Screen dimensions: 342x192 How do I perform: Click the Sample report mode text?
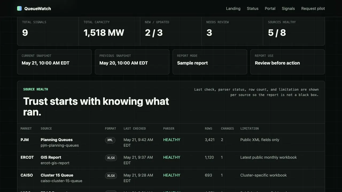(x=192, y=63)
